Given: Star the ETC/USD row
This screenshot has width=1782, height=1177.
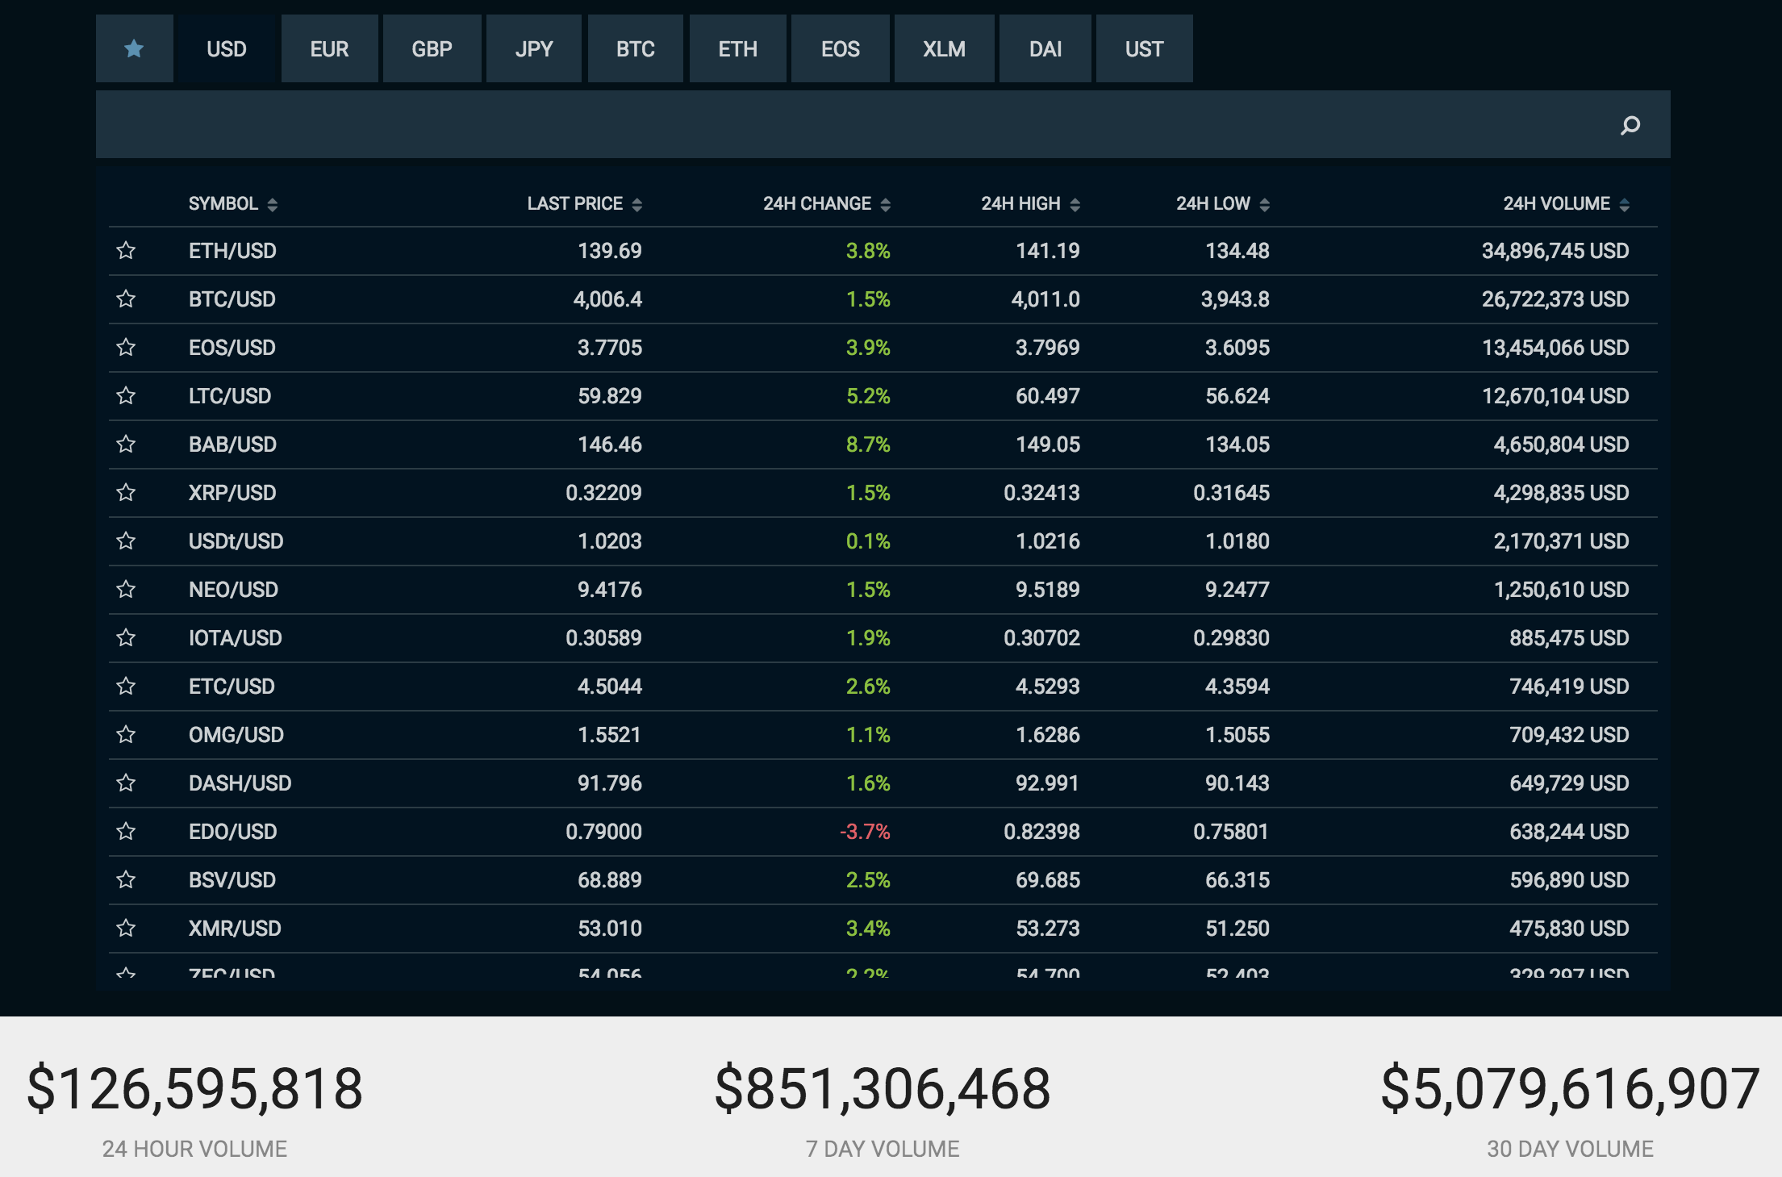Looking at the screenshot, I should coord(126,687).
